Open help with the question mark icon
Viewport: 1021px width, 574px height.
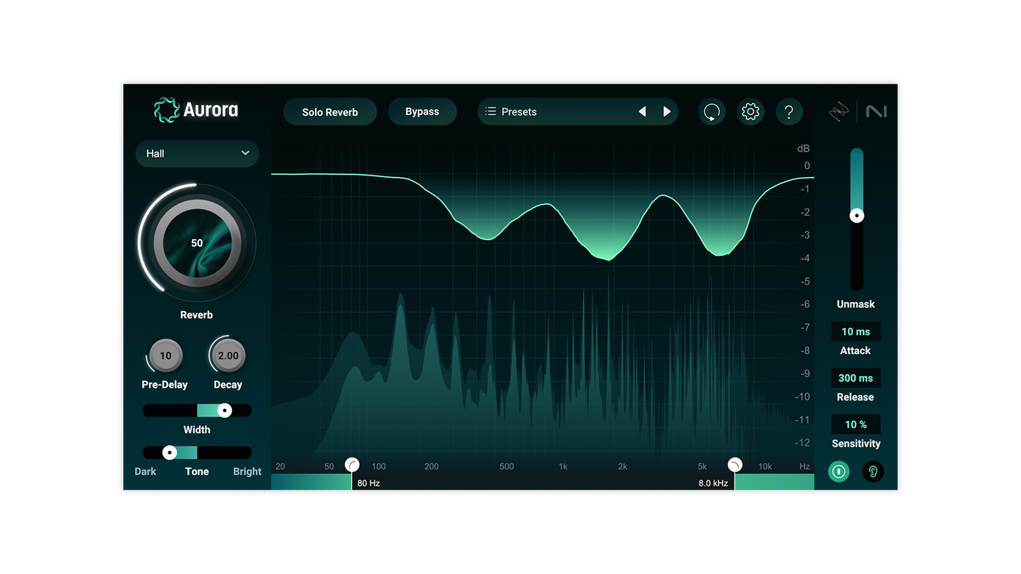tap(789, 111)
